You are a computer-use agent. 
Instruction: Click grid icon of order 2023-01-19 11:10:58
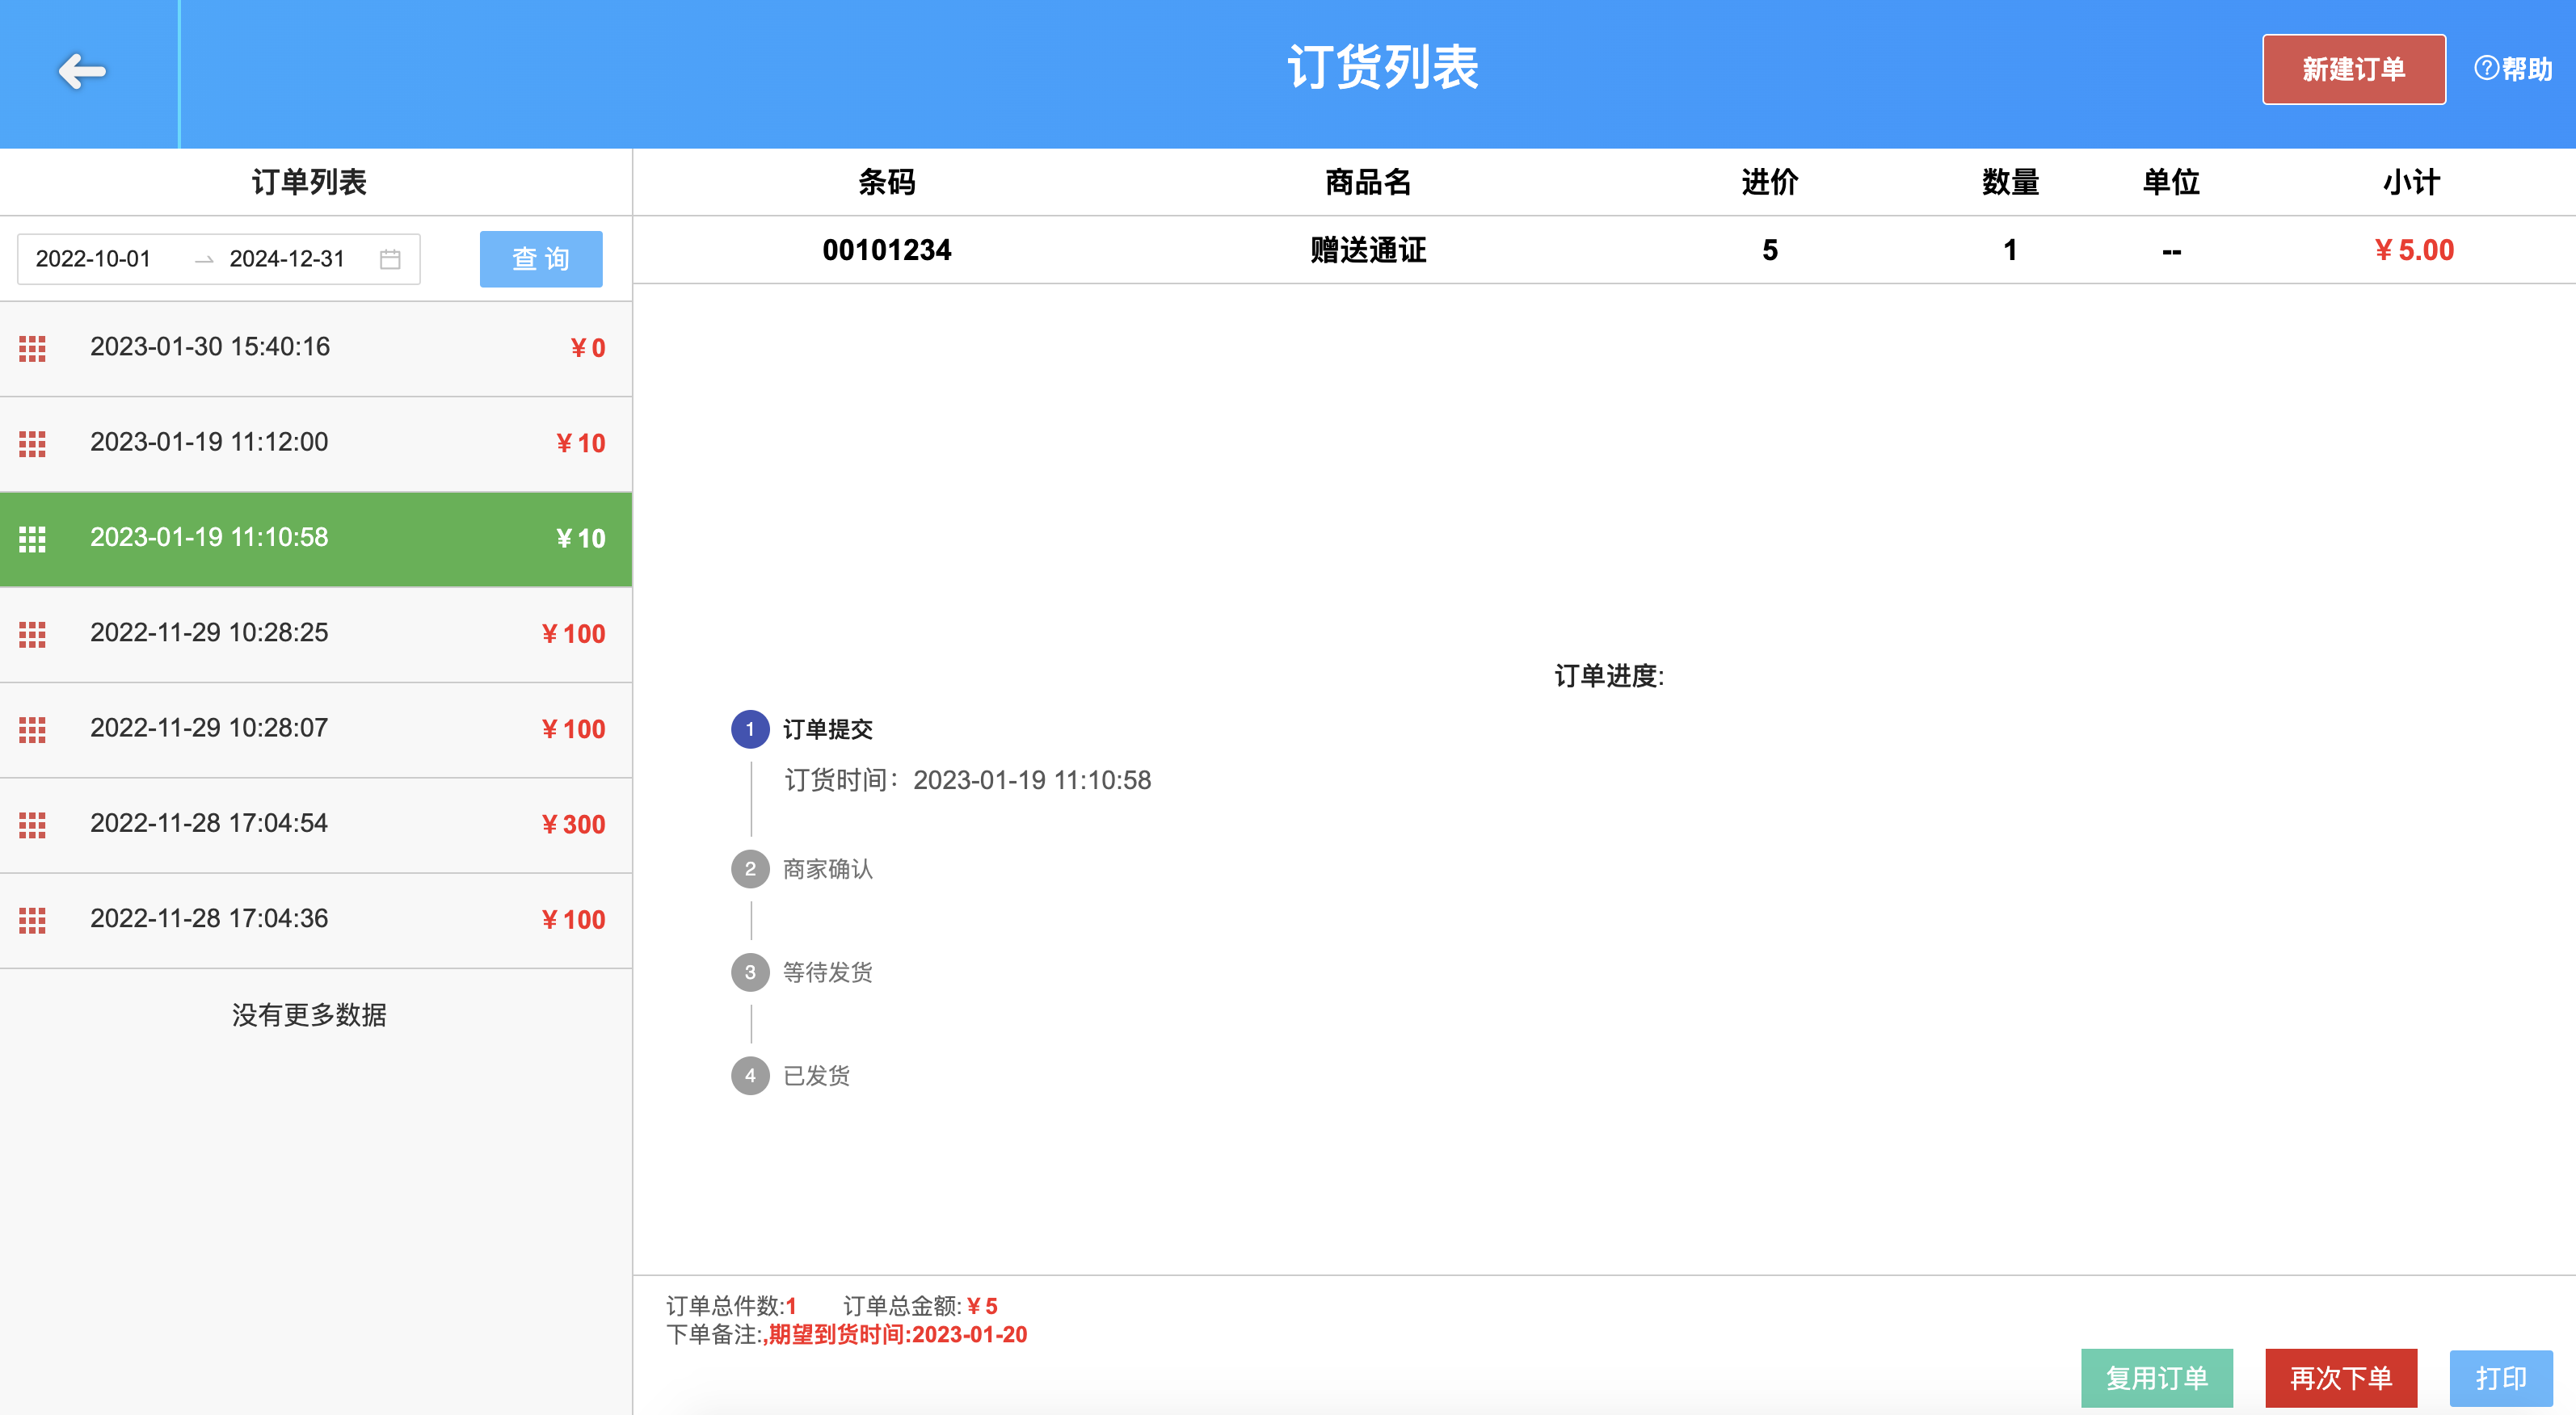pyautogui.click(x=32, y=540)
